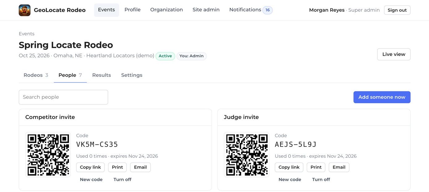The height and width of the screenshot is (192, 429).
Task: Click the Morgan Reyes user name
Action: click(x=327, y=10)
